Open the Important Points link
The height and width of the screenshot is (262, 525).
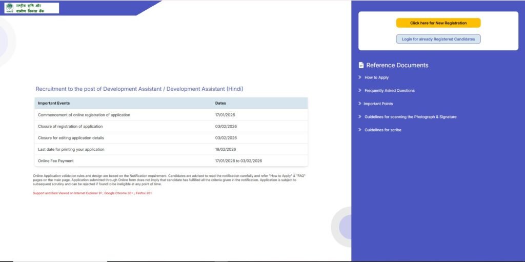[x=378, y=104]
